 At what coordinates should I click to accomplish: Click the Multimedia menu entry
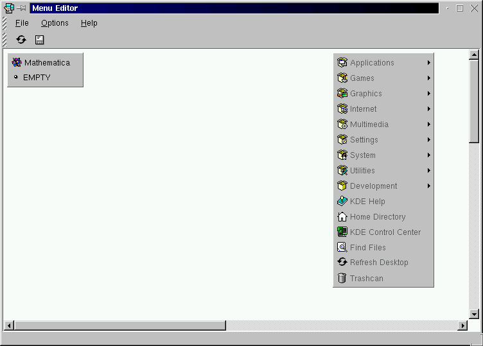point(369,125)
